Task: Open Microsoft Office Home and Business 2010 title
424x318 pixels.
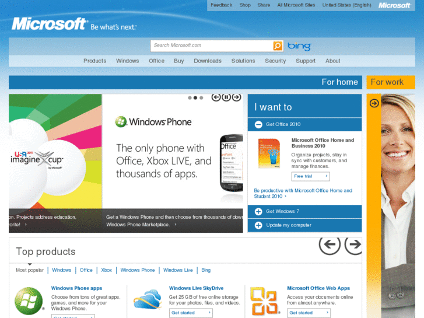Action: coord(323,143)
